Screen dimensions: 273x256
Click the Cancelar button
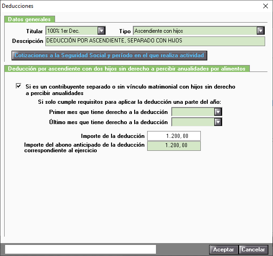[x=253, y=250]
